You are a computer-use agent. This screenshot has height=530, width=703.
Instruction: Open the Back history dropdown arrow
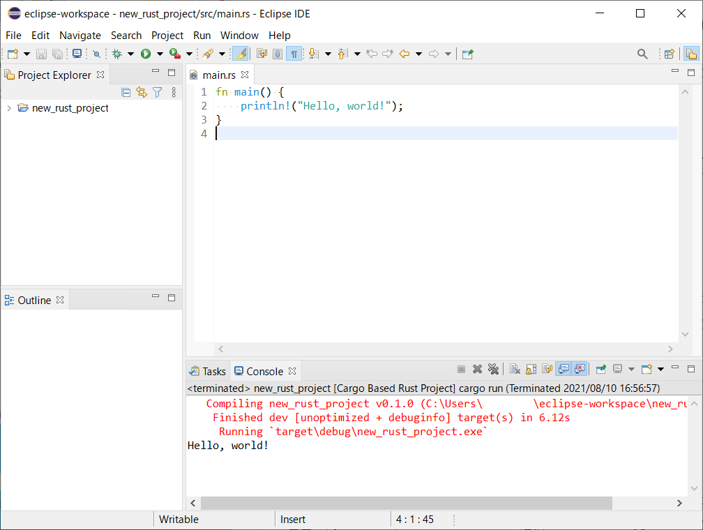[418, 54]
